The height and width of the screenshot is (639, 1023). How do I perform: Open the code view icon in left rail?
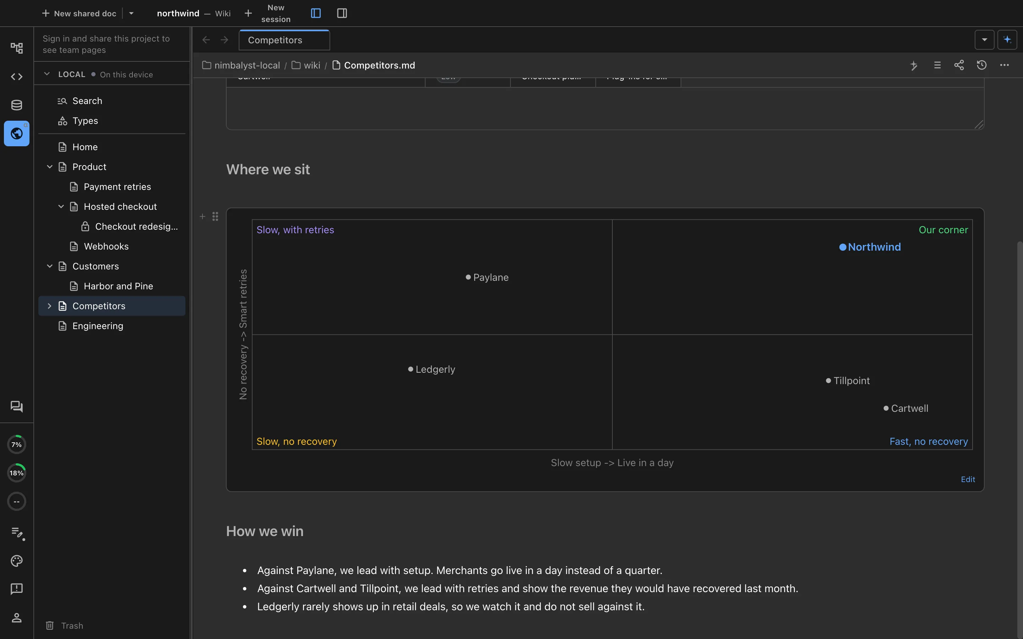coord(16,76)
